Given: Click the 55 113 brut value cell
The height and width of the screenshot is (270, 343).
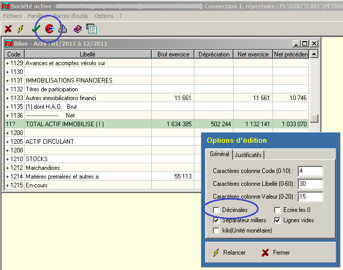Looking at the screenshot, I should coord(173,177).
